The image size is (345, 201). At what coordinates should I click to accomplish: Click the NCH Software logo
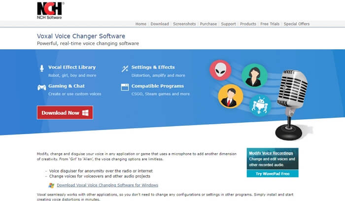[x=50, y=10]
